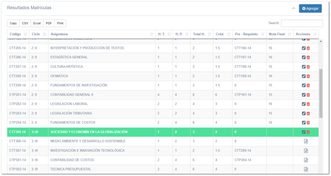Sort table by Asignatura column

pyautogui.click(x=102, y=34)
